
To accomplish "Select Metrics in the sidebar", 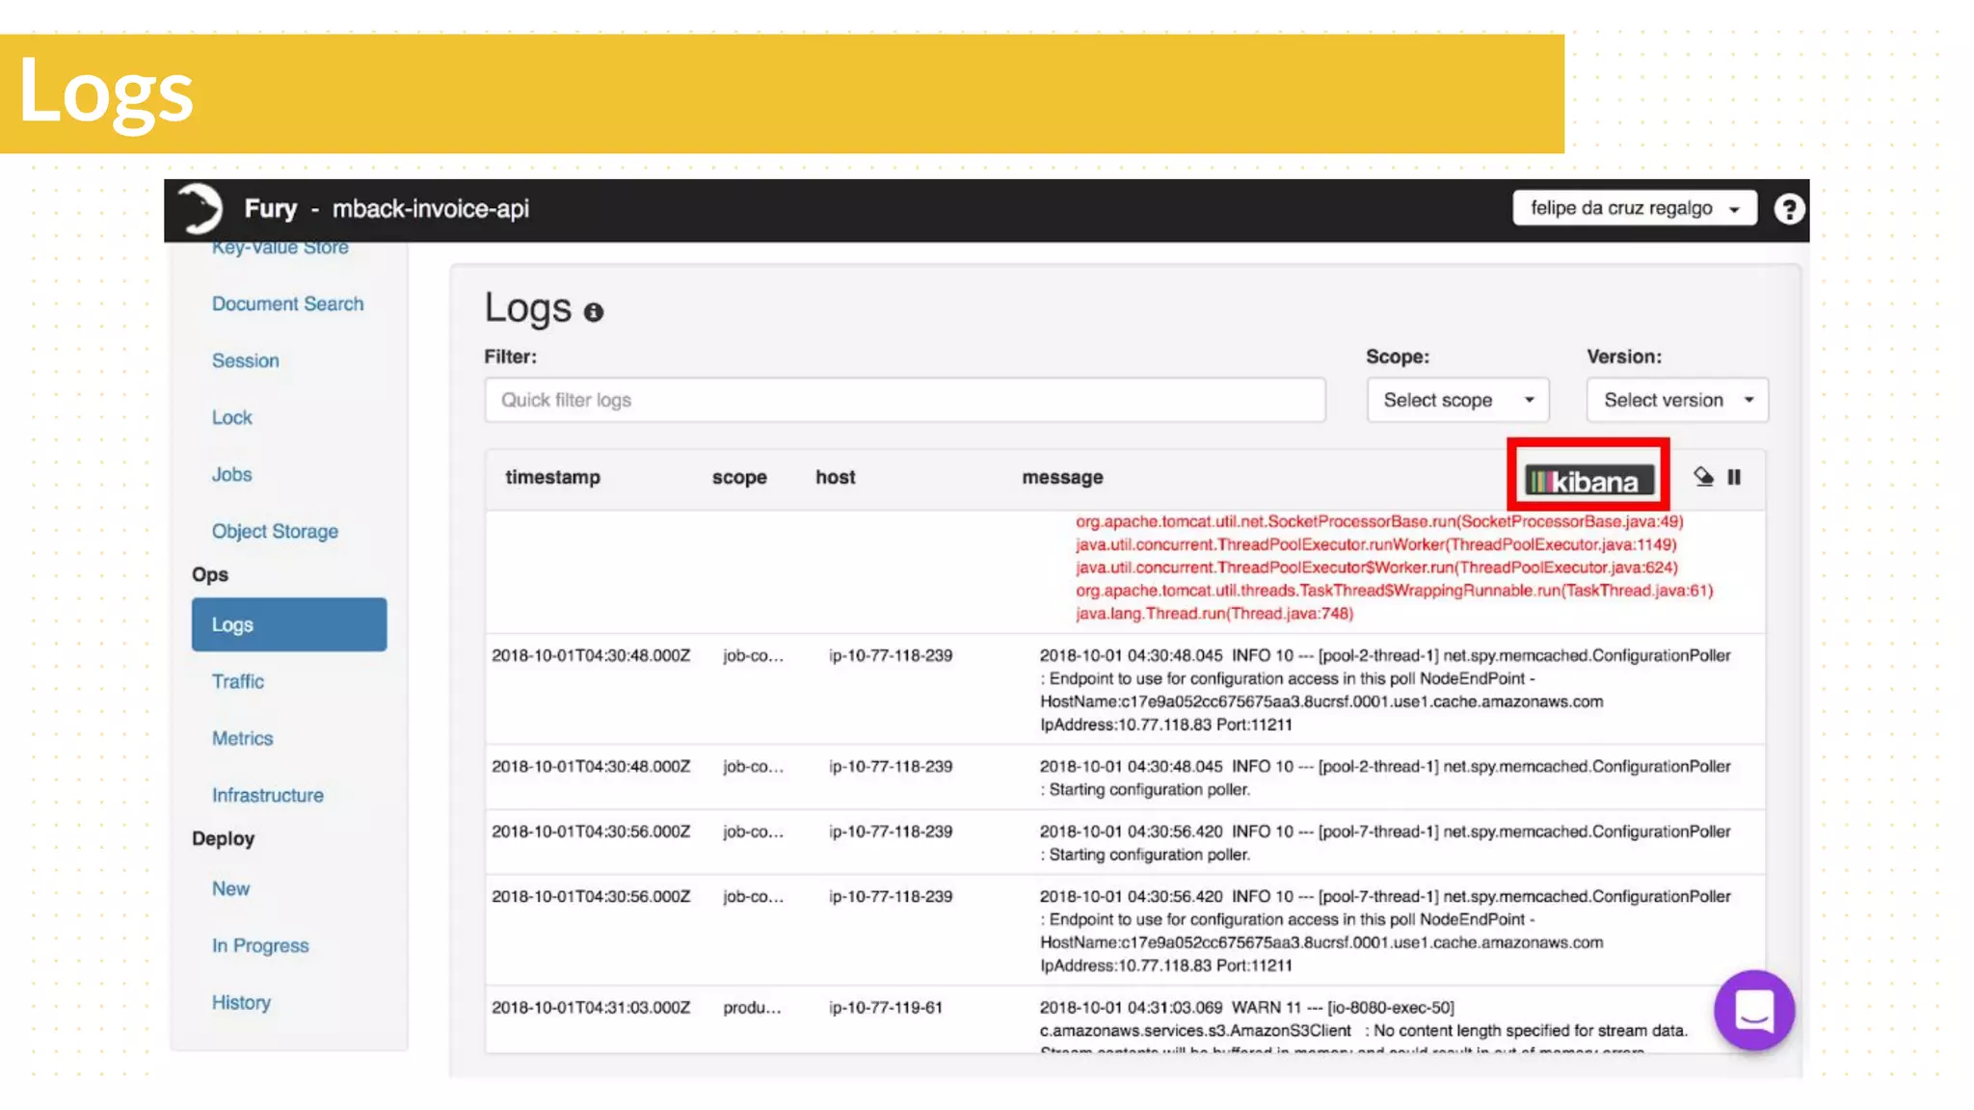I will [242, 738].
